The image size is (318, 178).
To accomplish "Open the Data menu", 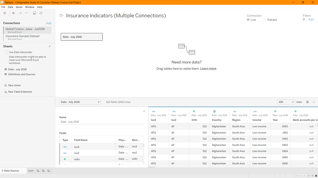I will (10, 7).
